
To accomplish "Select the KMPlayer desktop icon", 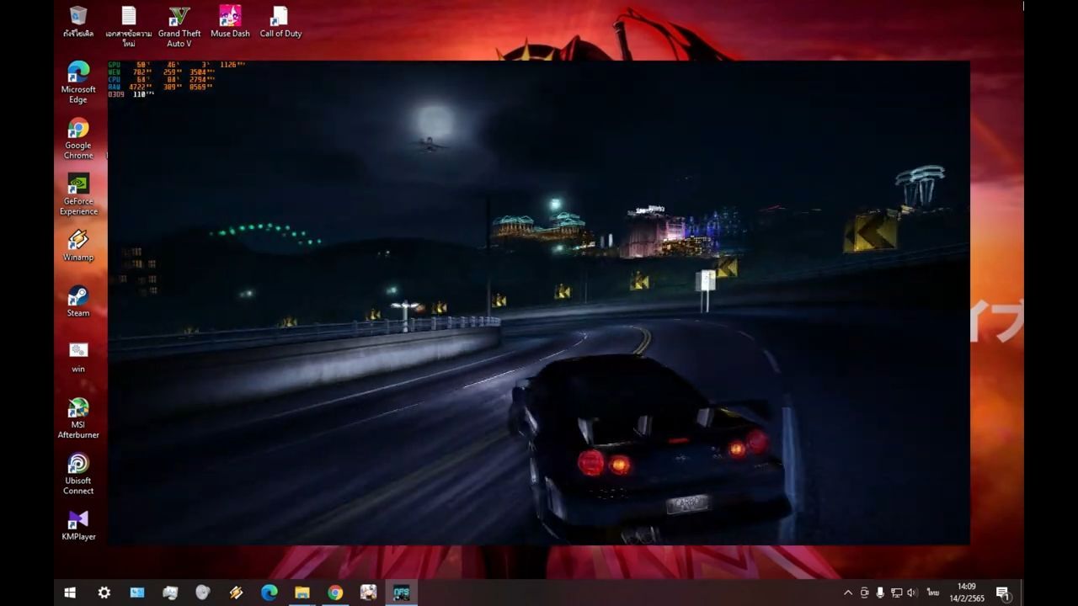I will (78, 519).
